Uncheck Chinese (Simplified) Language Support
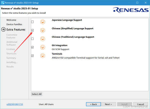The width and height of the screenshot is (150, 109). pyautogui.click(x=32, y=30)
